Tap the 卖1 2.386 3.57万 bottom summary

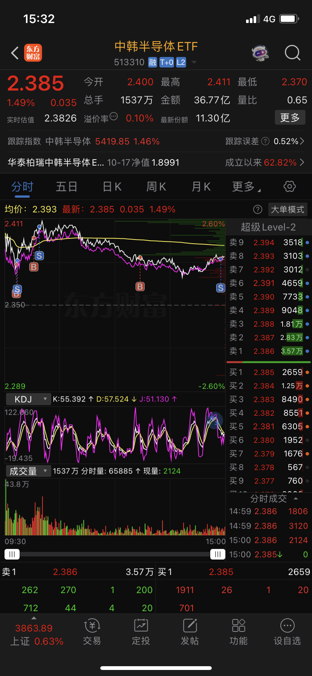(78, 572)
